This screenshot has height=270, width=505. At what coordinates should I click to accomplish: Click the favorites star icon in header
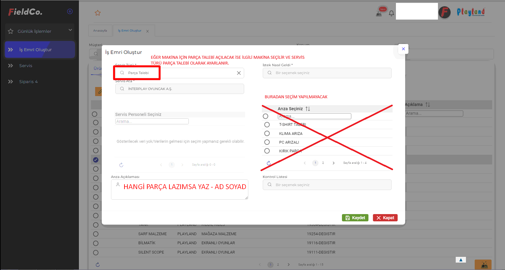point(98,13)
